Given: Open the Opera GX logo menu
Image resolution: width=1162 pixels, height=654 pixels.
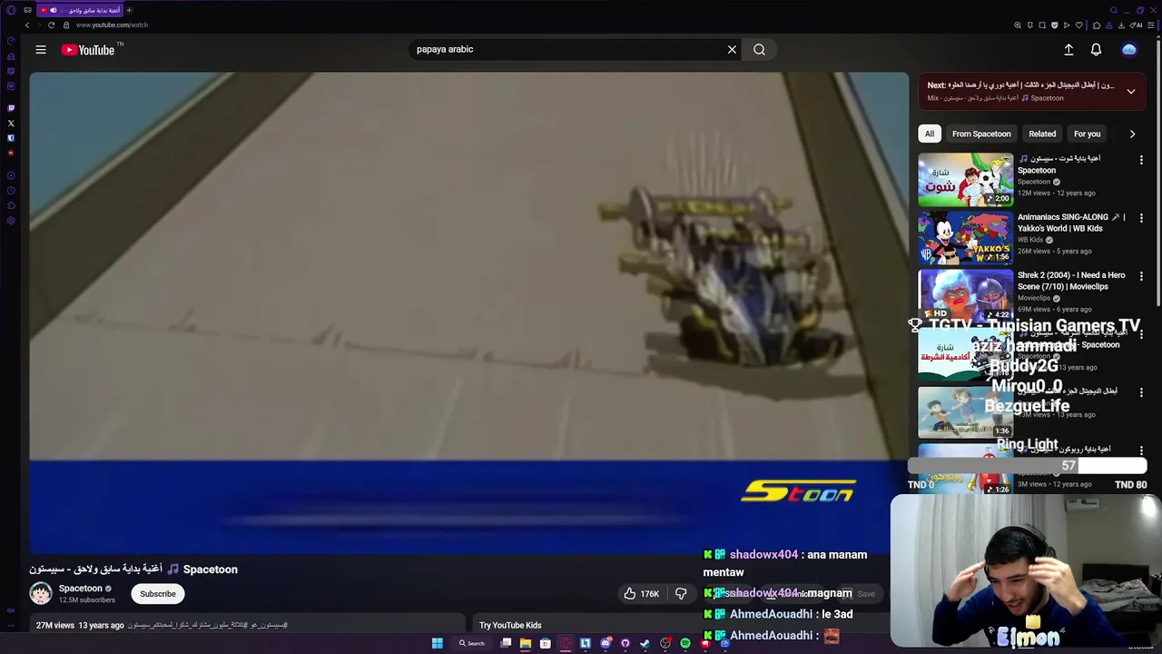Looking at the screenshot, I should pyautogui.click(x=11, y=10).
